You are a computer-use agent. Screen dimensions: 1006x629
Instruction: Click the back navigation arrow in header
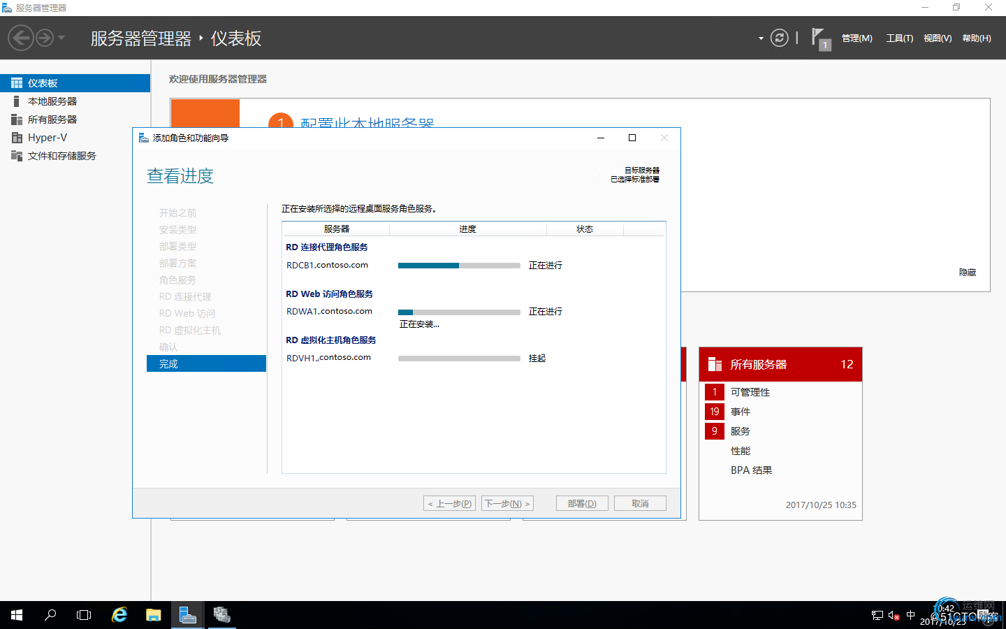pos(21,38)
